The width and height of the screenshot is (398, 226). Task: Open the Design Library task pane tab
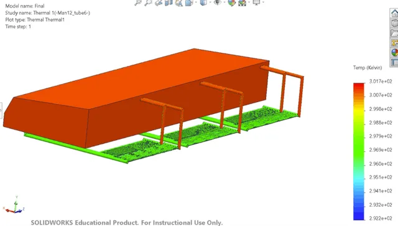click(x=394, y=23)
